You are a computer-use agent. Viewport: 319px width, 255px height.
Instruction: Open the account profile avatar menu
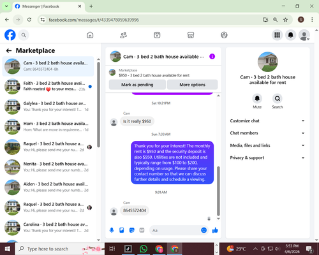coord(304,35)
